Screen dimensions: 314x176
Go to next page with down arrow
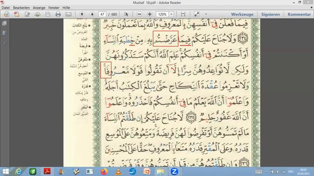92,14
